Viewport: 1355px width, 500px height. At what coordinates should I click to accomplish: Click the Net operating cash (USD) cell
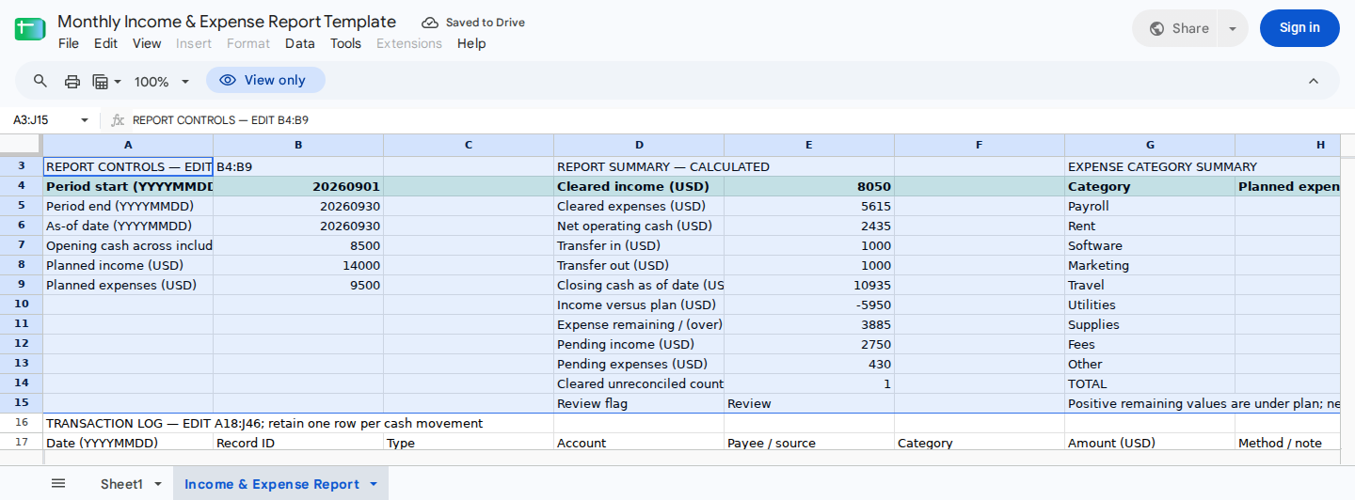[639, 226]
